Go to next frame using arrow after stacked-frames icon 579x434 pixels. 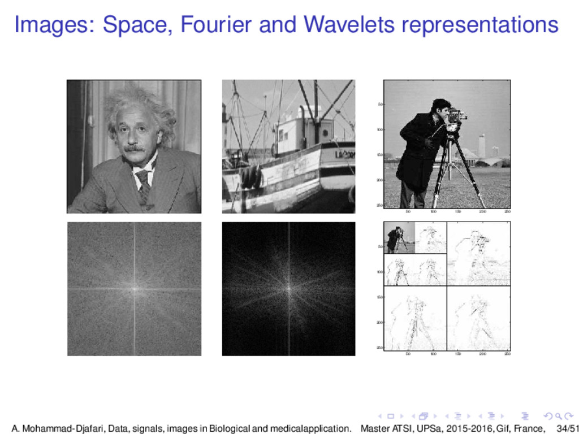tap(436, 416)
